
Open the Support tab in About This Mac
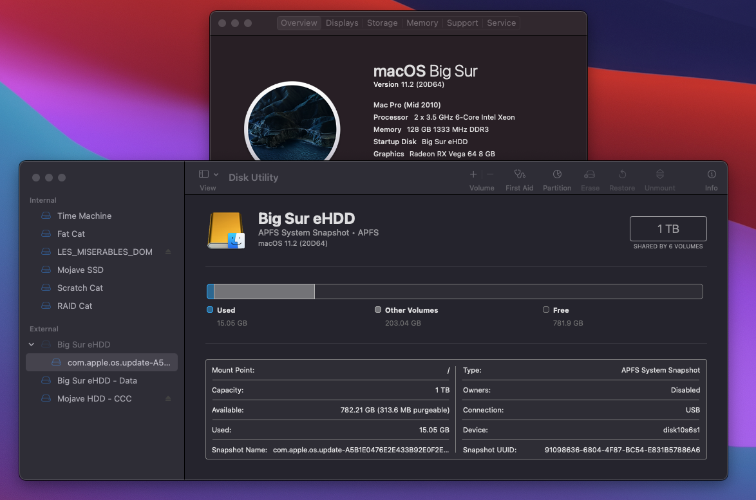(x=462, y=23)
